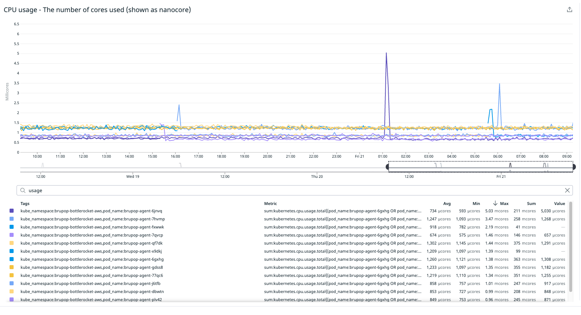581x315 pixels.
Task: Sort by Sum column header
Action: click(x=531, y=204)
